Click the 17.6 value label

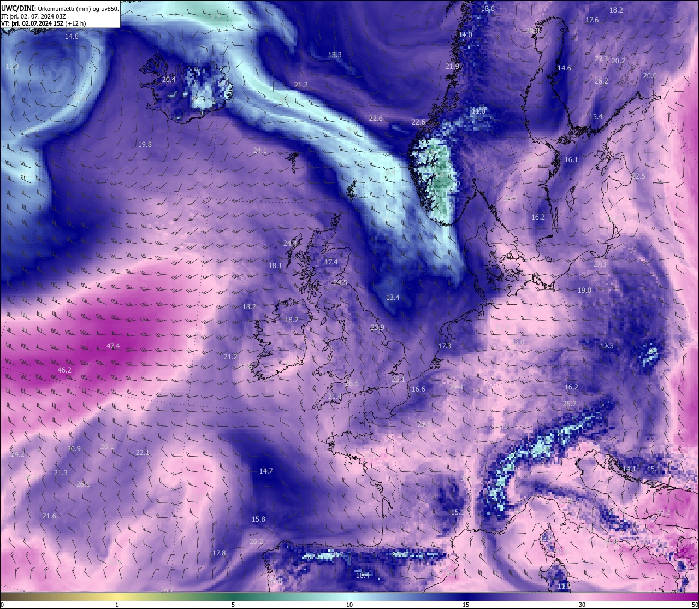pyautogui.click(x=592, y=20)
